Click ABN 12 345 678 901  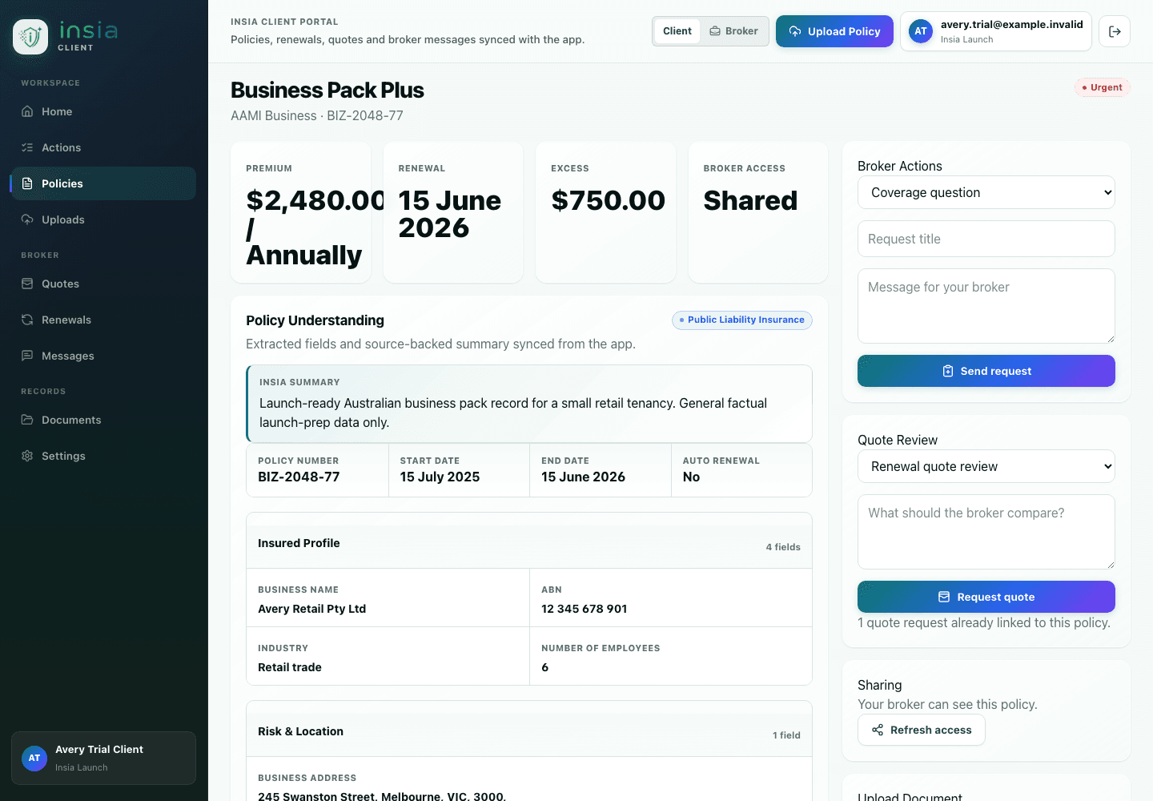585,609
